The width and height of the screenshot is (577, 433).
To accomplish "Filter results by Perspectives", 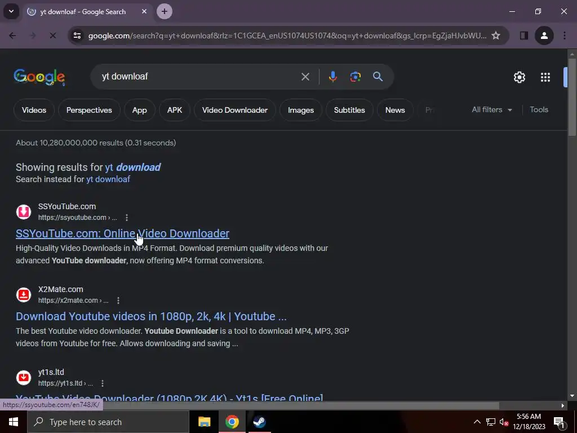I will point(89,110).
